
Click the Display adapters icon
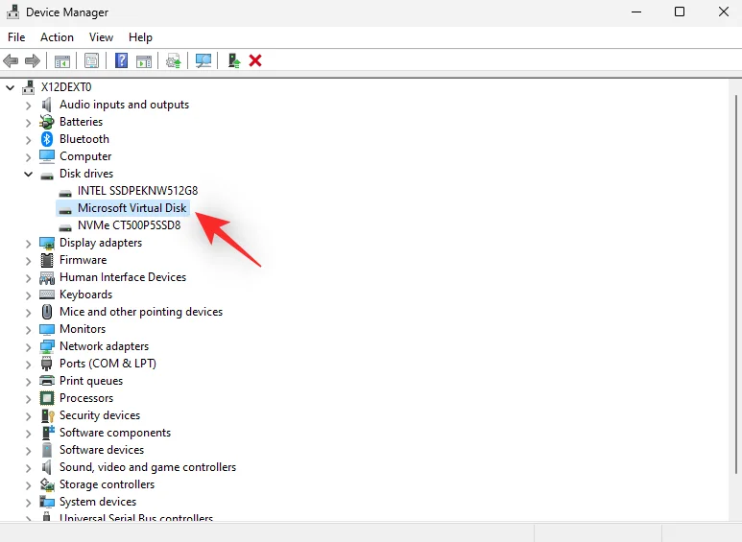pyautogui.click(x=46, y=243)
